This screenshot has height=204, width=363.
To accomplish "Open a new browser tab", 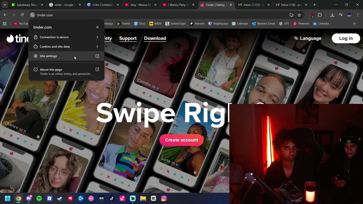I will coord(315,5).
